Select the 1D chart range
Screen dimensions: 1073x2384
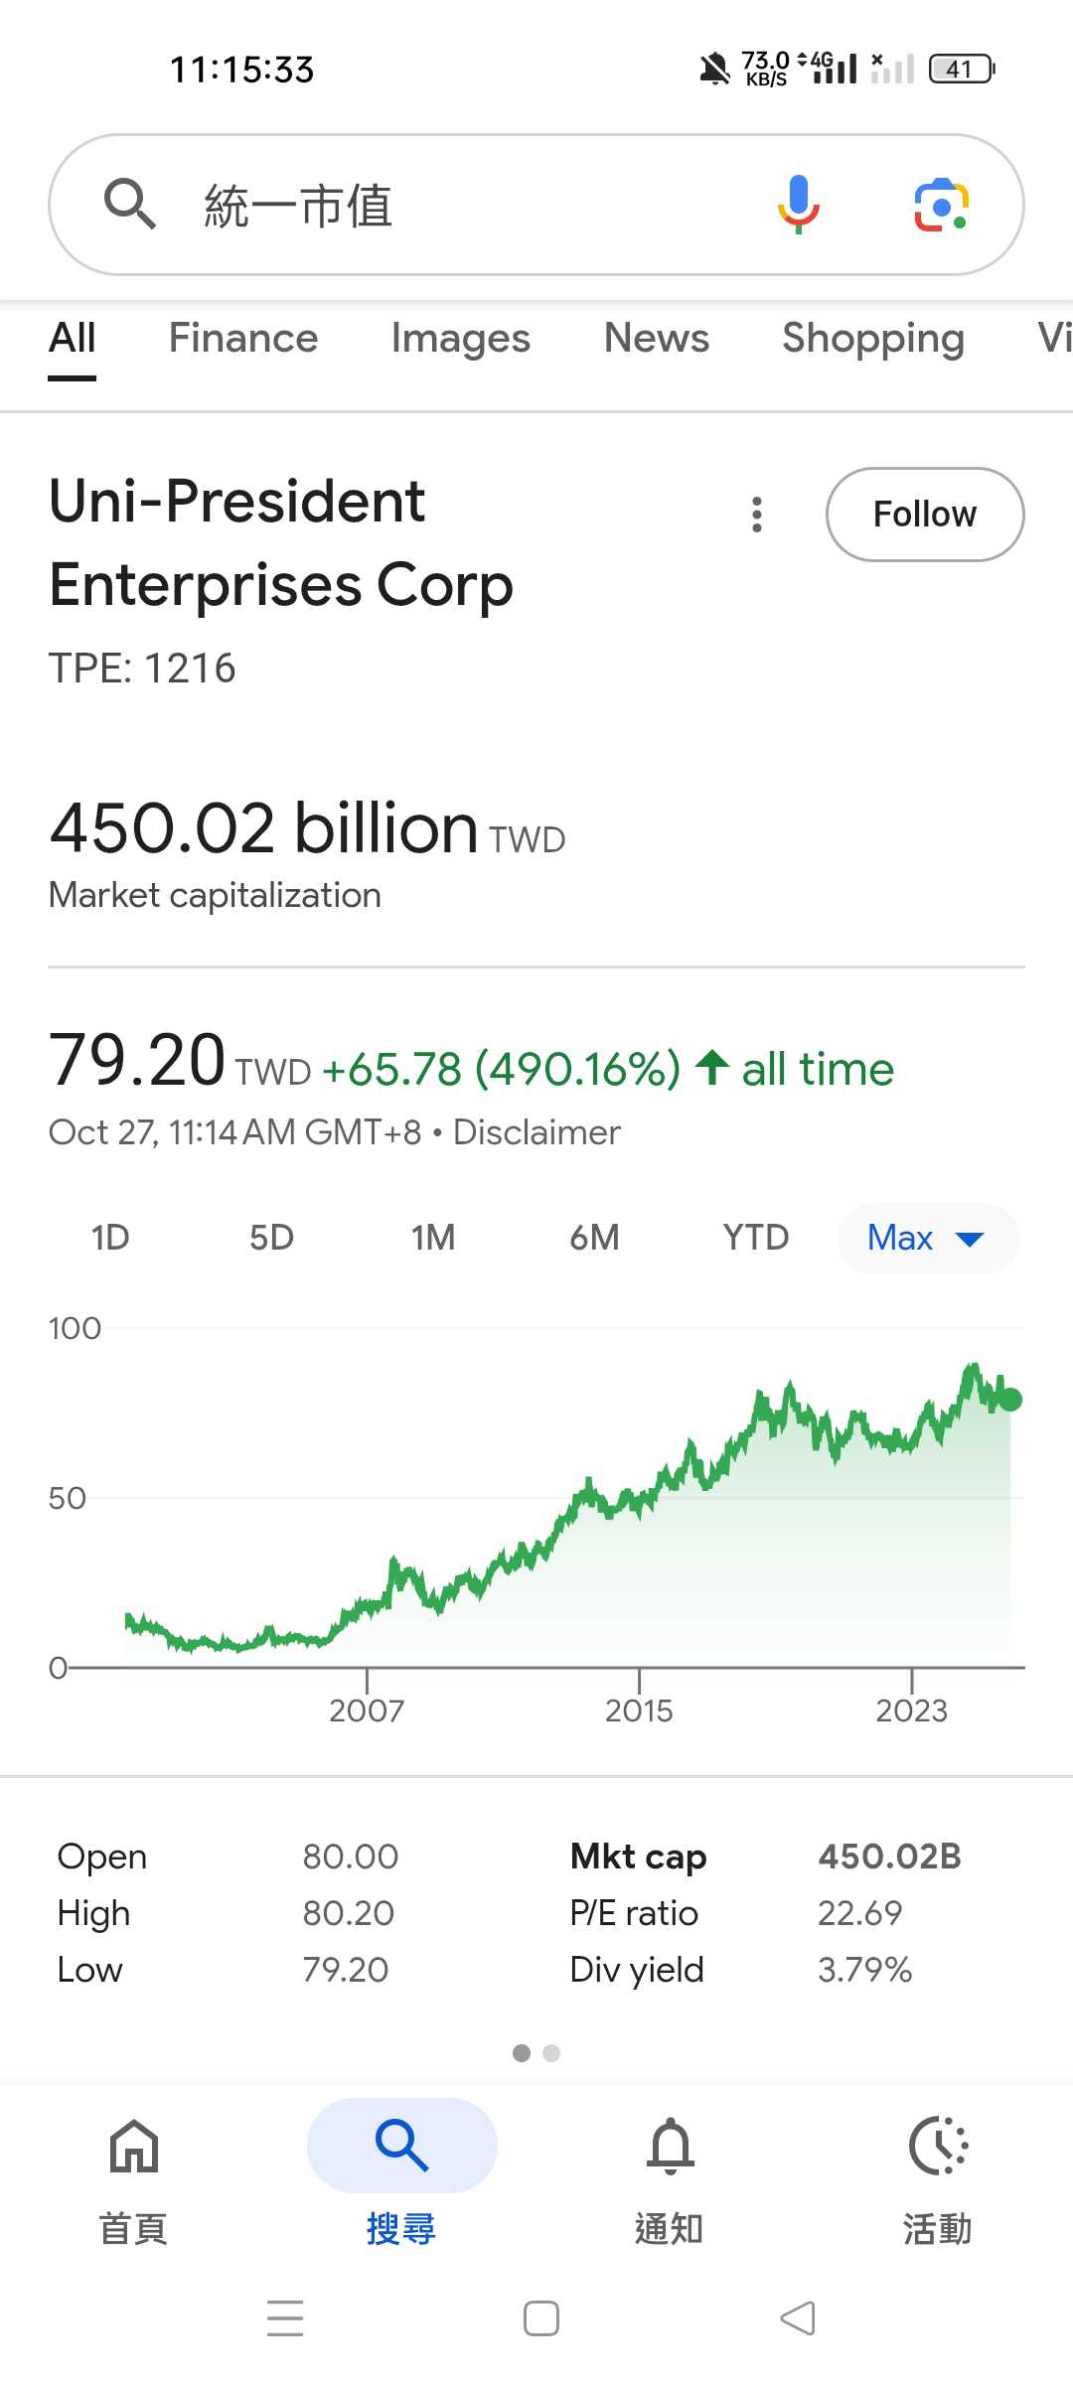pyautogui.click(x=110, y=1238)
